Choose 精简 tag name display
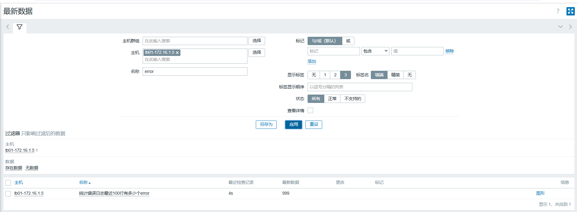This screenshot has width=577, height=212. [x=395, y=75]
